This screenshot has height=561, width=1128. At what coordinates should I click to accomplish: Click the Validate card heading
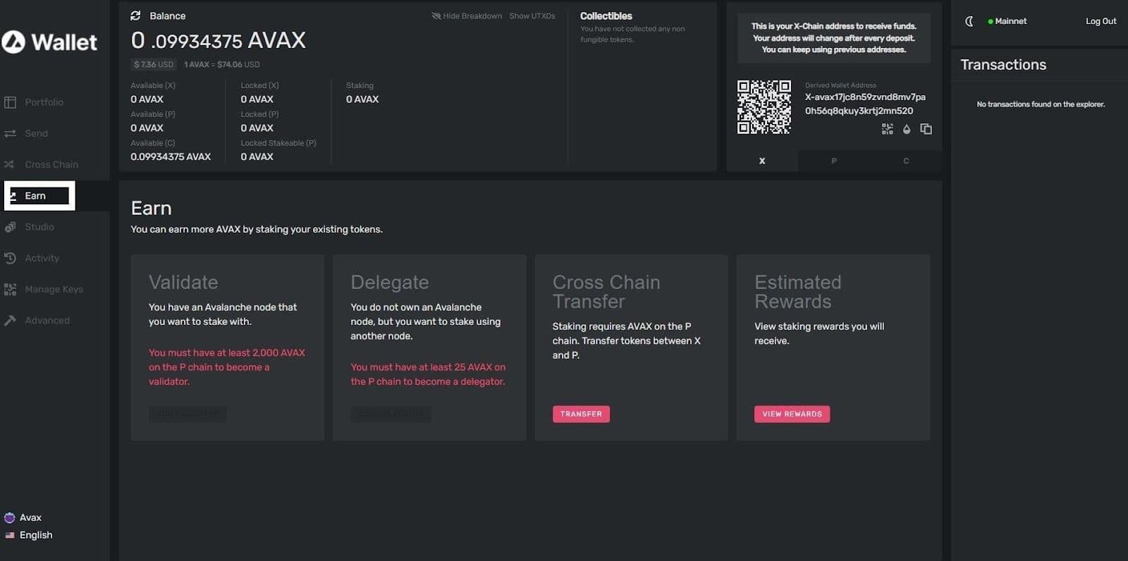tap(183, 282)
